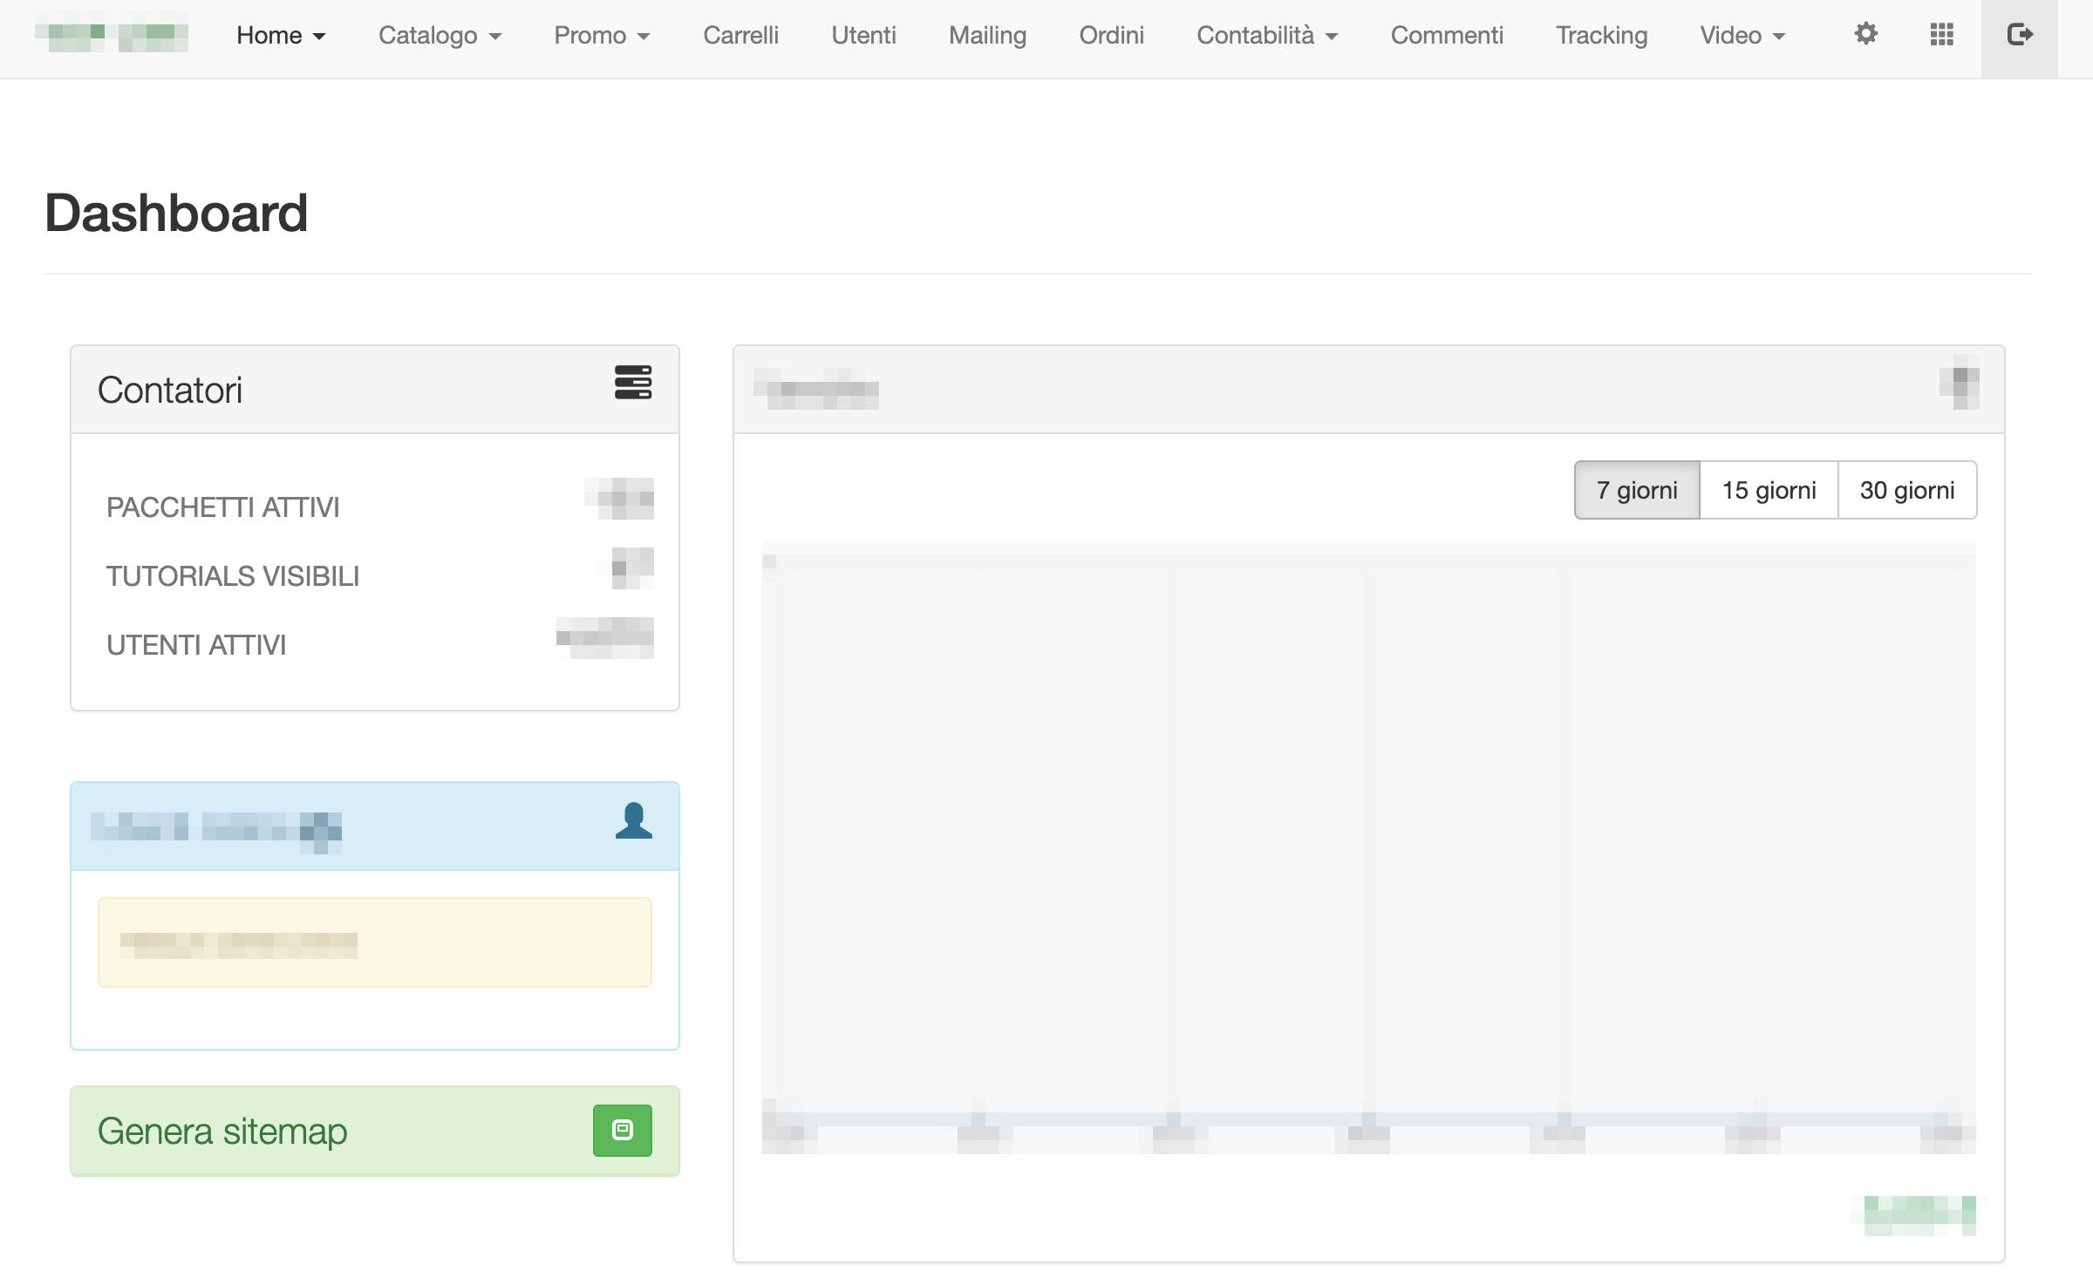Open the Carrelli menu item
Viewport: 2093px width, 1285px height.
740,36
